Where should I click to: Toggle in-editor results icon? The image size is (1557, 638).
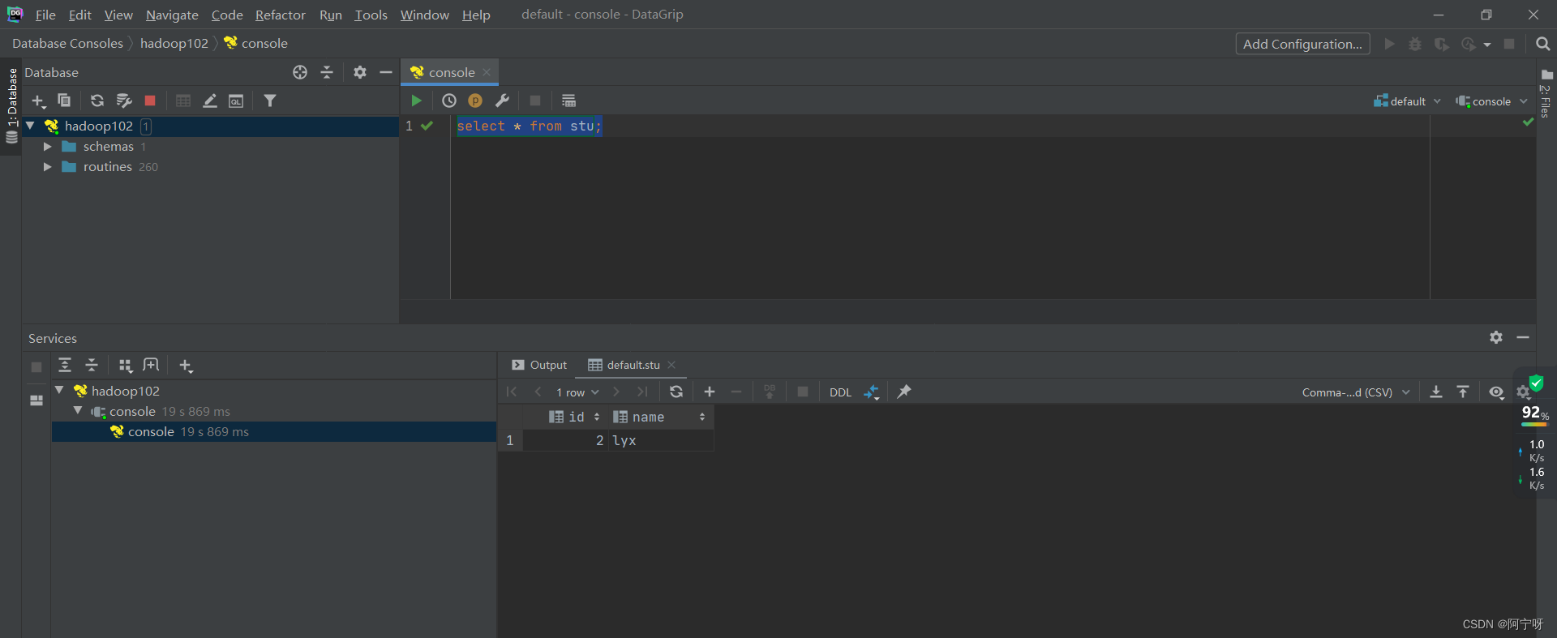[x=568, y=101]
